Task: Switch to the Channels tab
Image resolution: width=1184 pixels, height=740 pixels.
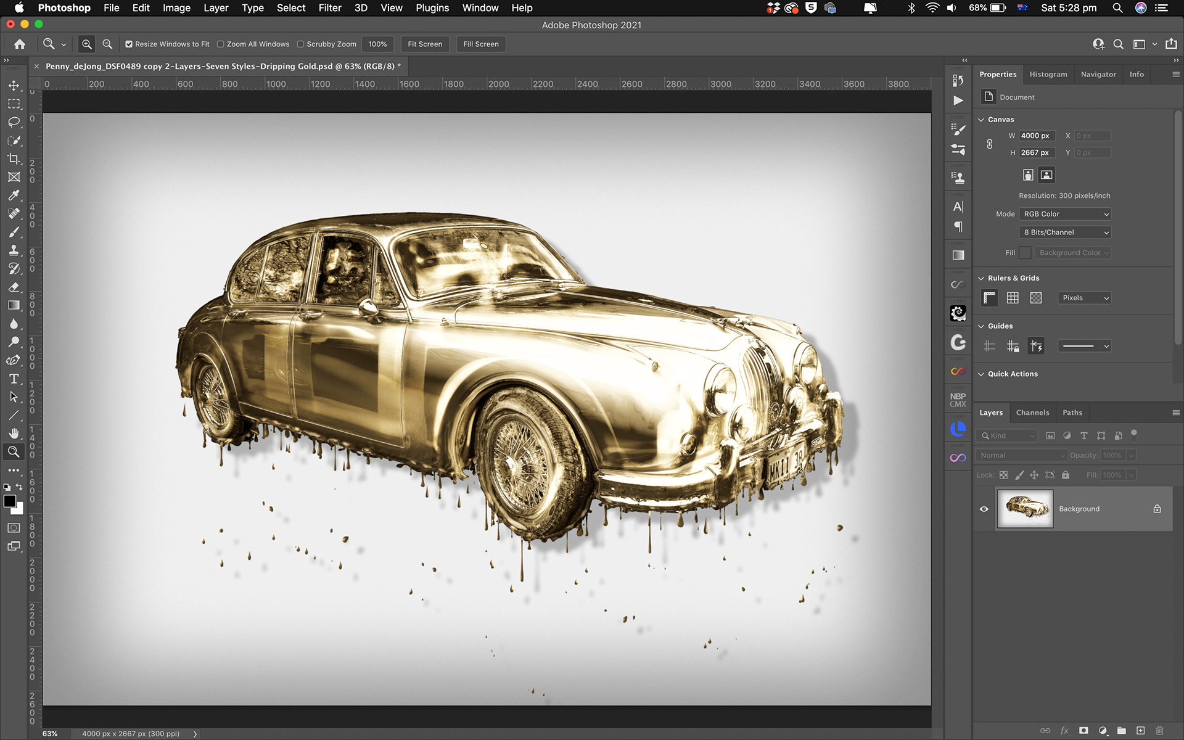Action: pos(1032,413)
